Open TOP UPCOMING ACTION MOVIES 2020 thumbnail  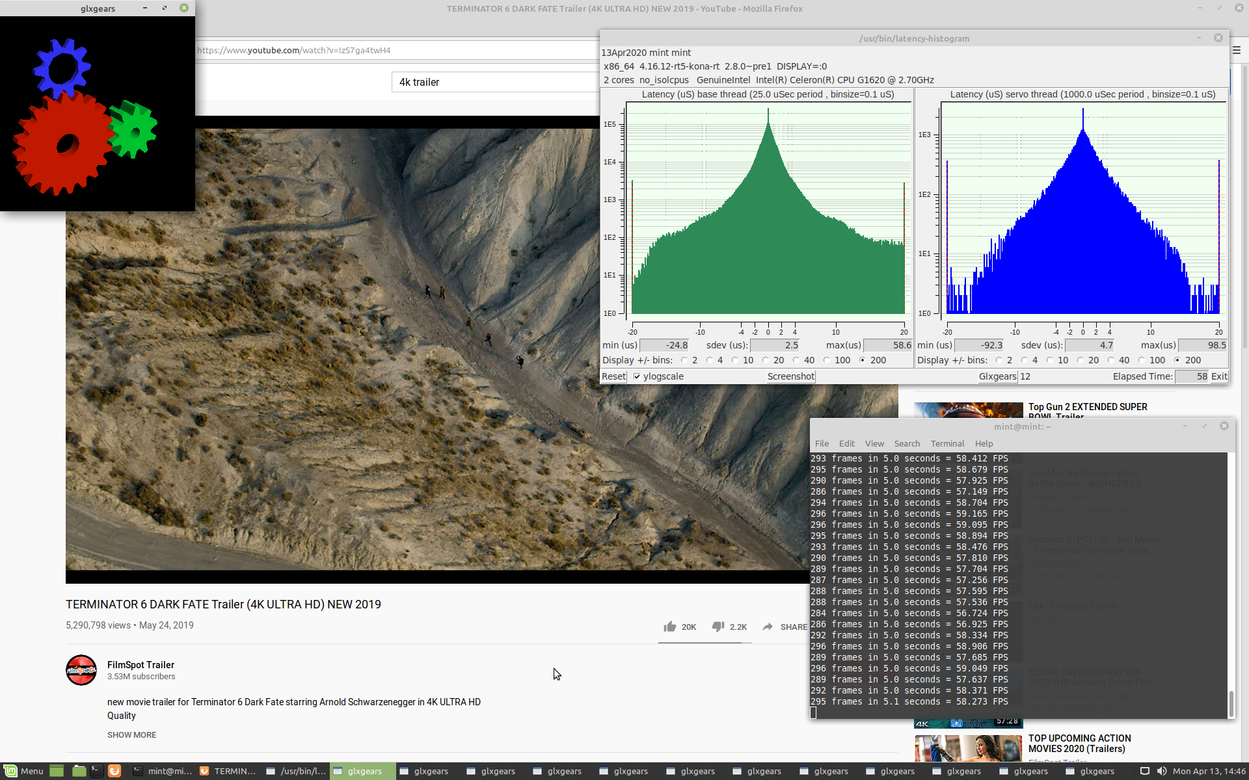(969, 749)
